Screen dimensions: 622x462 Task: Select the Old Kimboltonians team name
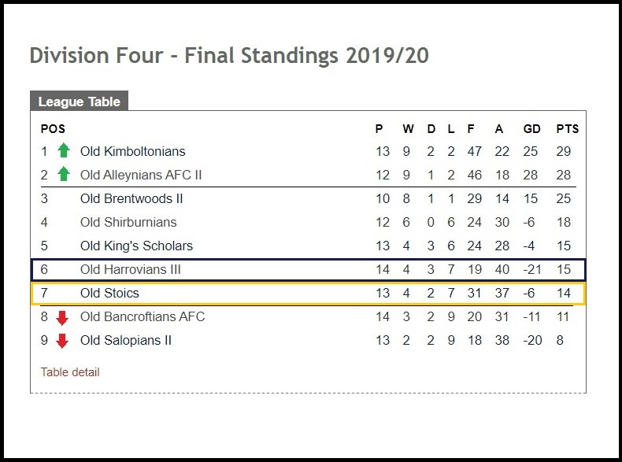pos(132,151)
